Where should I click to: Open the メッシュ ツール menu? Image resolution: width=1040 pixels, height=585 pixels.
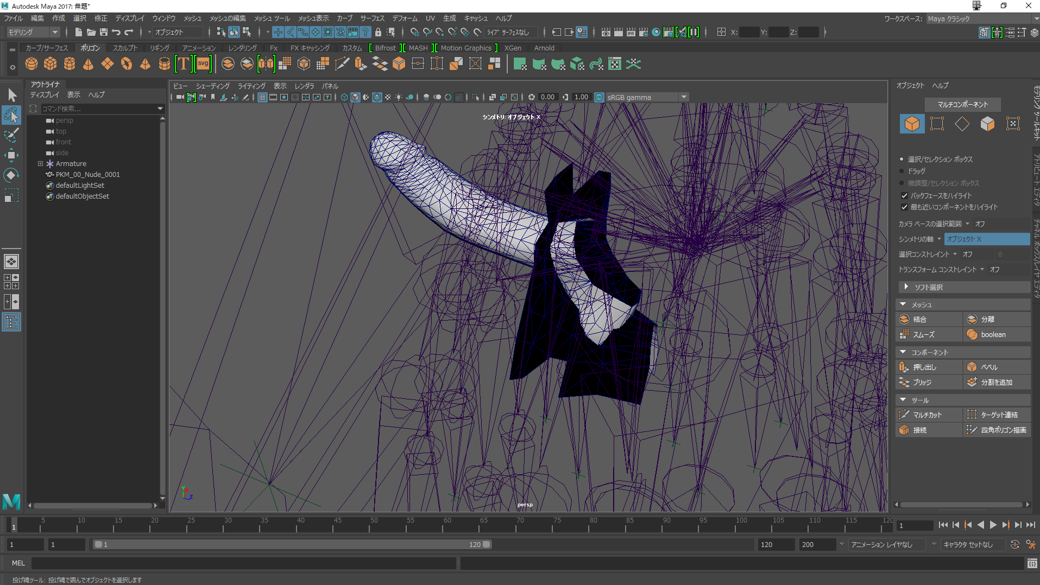click(x=272, y=18)
